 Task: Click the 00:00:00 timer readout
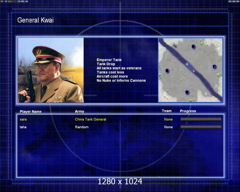pos(234,1)
